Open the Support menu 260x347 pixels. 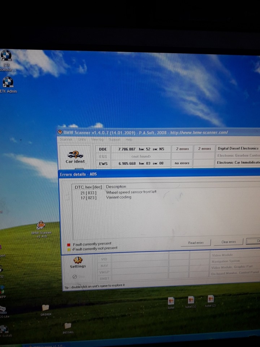pos(114,140)
